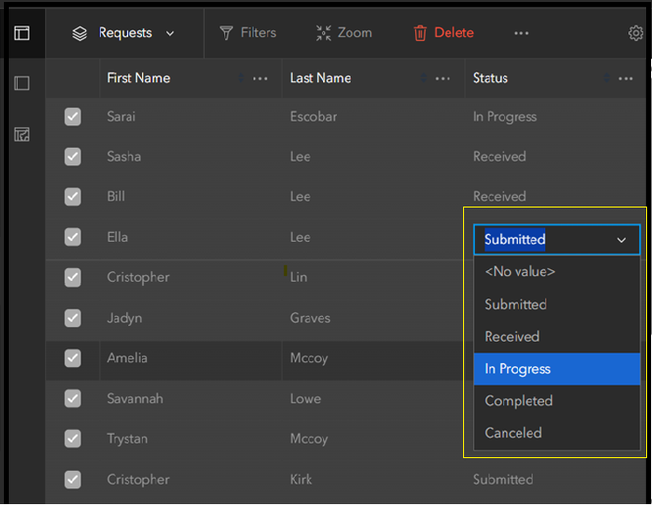Select In Progress from status list
652x510 pixels.
[x=556, y=369]
